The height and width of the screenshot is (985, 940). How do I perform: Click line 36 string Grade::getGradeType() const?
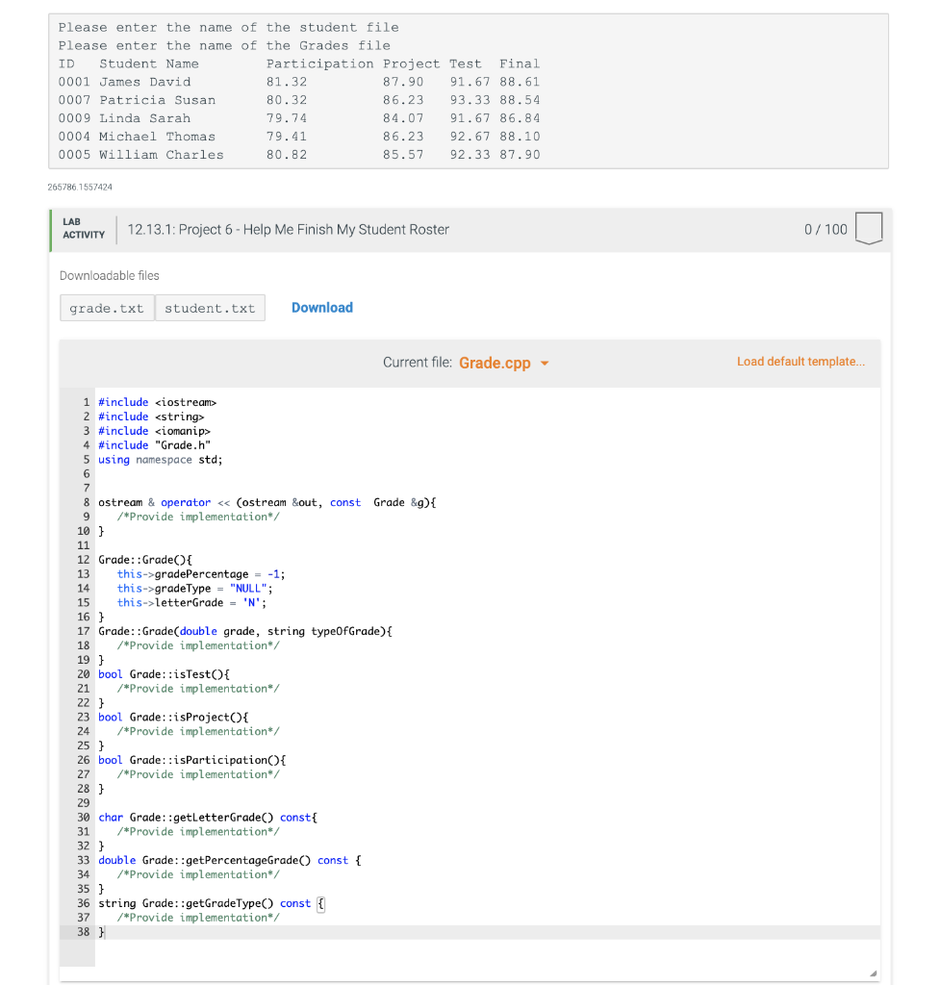[x=211, y=902]
